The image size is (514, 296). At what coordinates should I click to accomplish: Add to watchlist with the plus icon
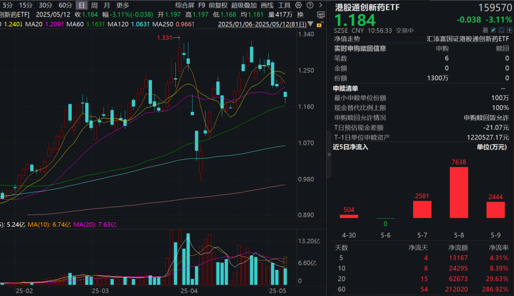509,29
